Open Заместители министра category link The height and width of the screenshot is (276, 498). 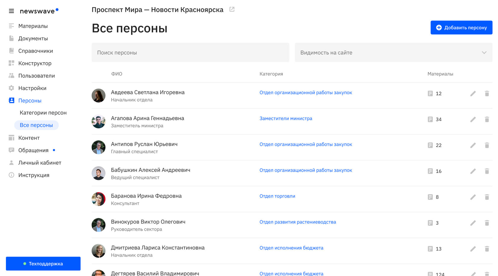[x=286, y=118]
